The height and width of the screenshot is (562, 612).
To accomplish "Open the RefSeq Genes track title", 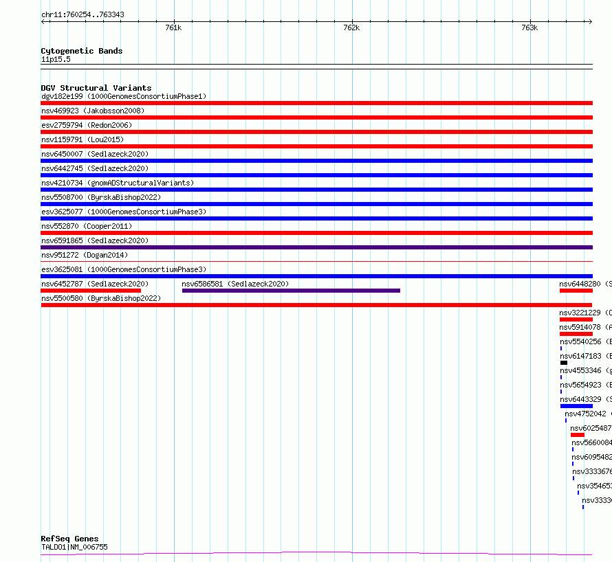I will pos(69,539).
